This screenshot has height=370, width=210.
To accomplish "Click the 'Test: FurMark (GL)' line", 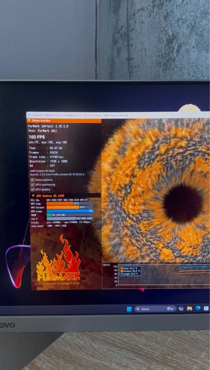I will [x=43, y=131].
